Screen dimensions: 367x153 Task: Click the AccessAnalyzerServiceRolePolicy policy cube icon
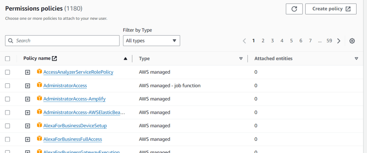point(39,71)
